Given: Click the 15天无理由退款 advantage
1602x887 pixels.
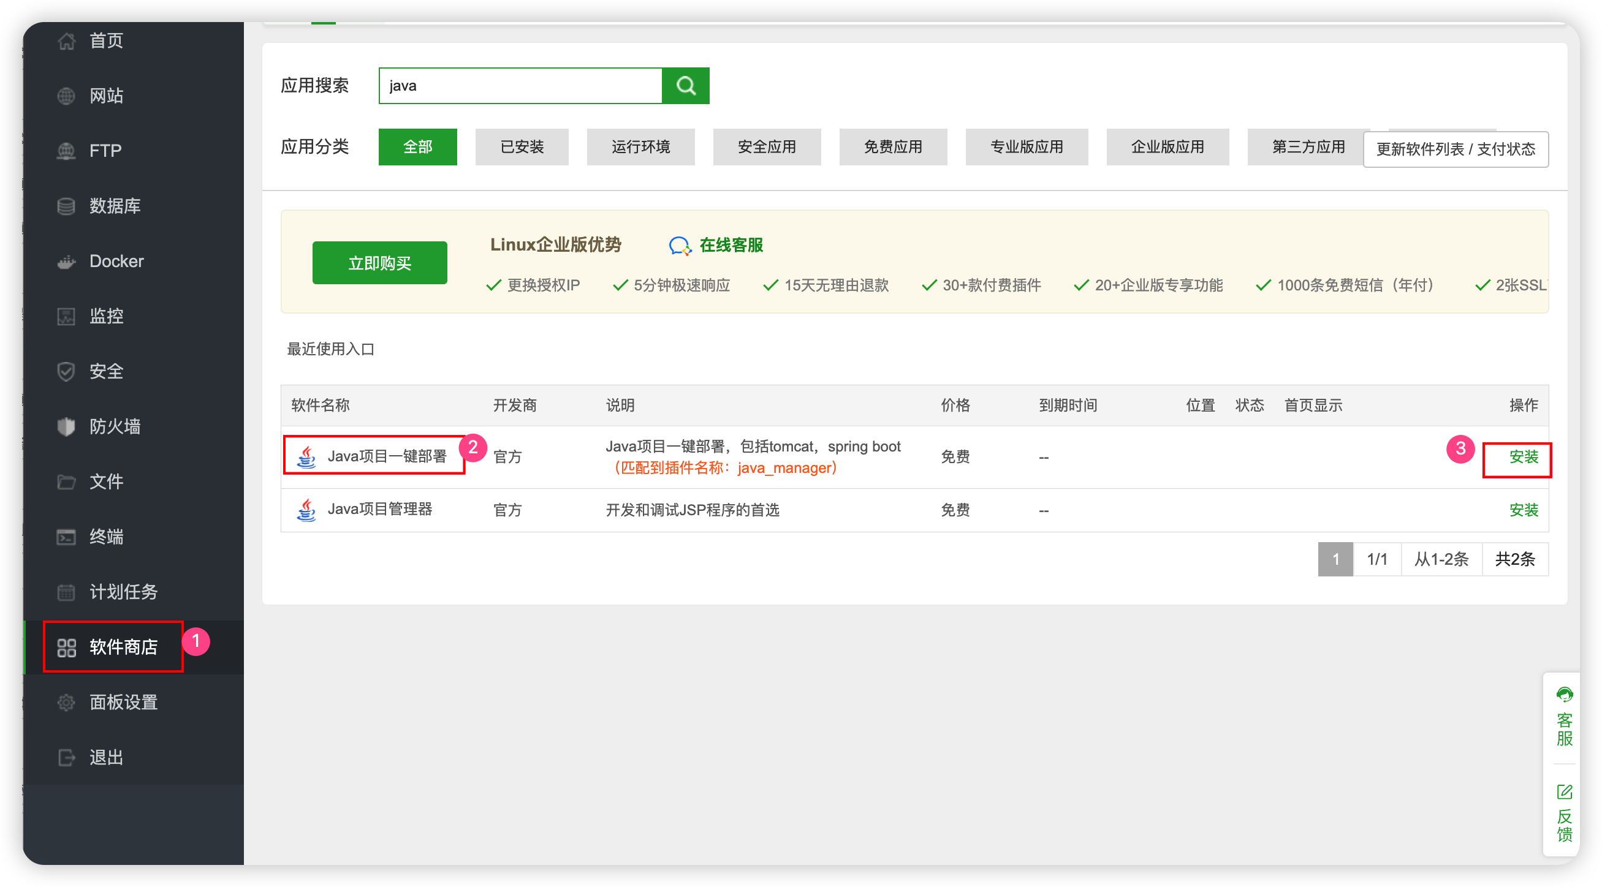Looking at the screenshot, I should 837,286.
